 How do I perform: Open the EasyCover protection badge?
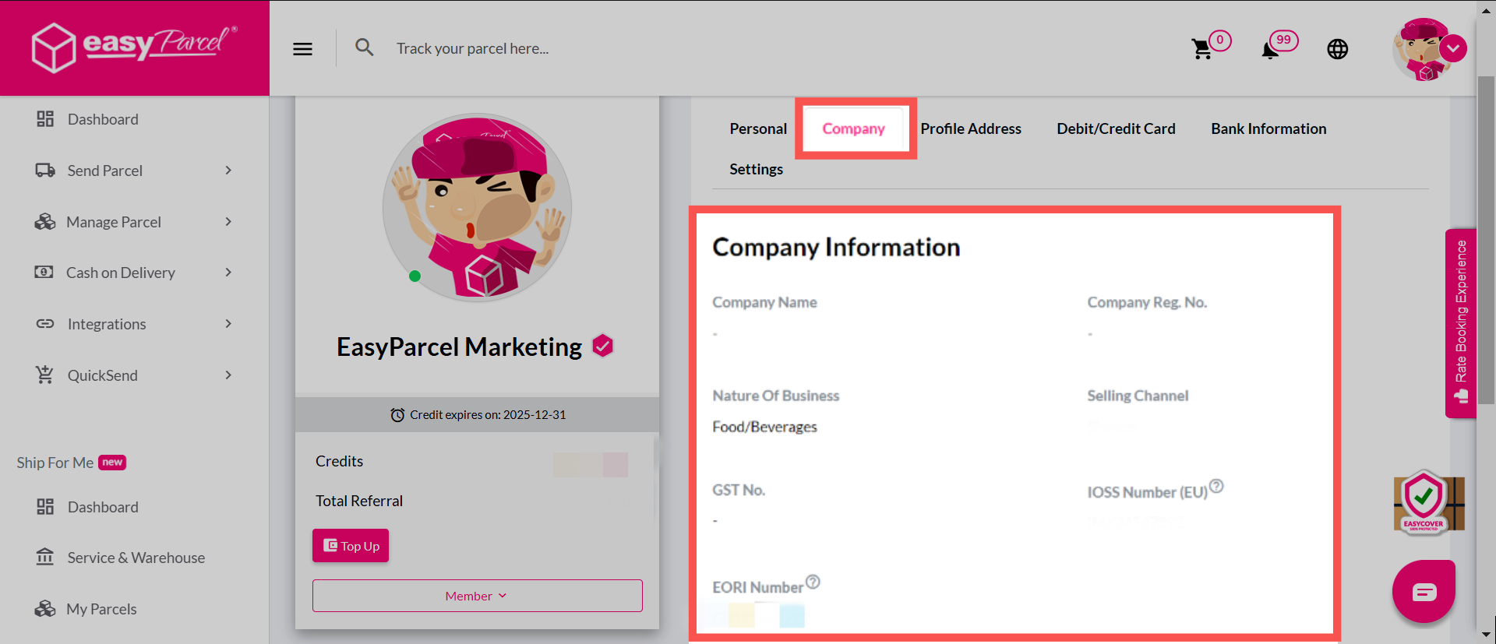[x=1429, y=502]
